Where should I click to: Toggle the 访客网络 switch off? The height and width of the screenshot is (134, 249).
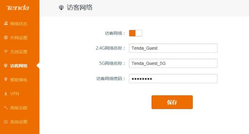(x=136, y=33)
